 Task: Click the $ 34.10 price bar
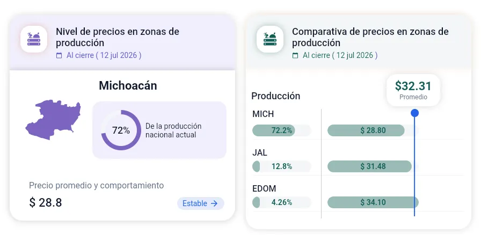pos(373,202)
